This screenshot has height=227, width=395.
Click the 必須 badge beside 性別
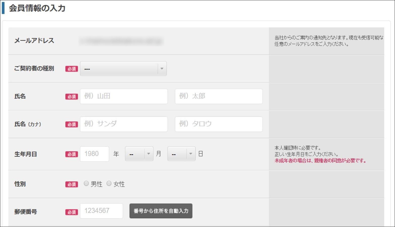pyautogui.click(x=72, y=184)
